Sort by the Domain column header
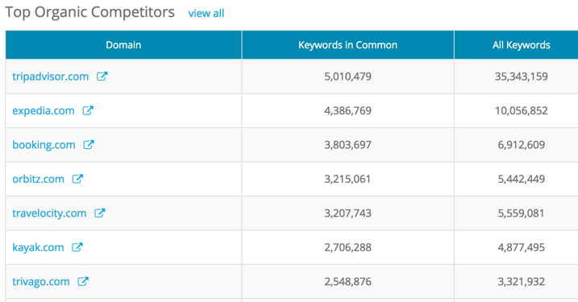Image resolution: width=578 pixels, height=302 pixels. click(x=123, y=45)
